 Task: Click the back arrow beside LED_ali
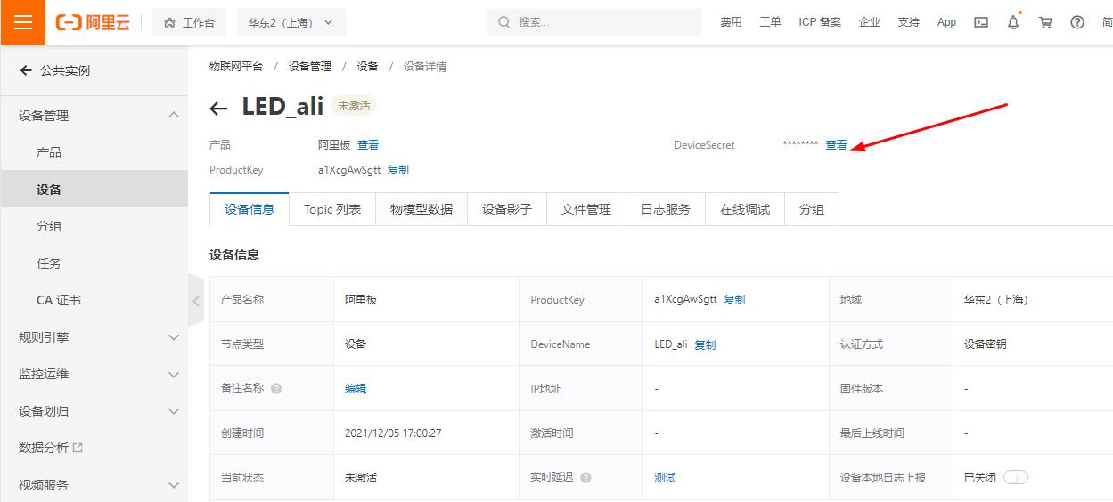point(218,109)
